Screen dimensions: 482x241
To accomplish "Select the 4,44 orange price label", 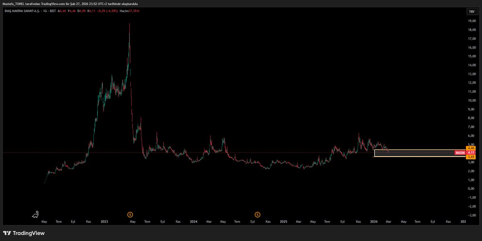I will point(471,148).
